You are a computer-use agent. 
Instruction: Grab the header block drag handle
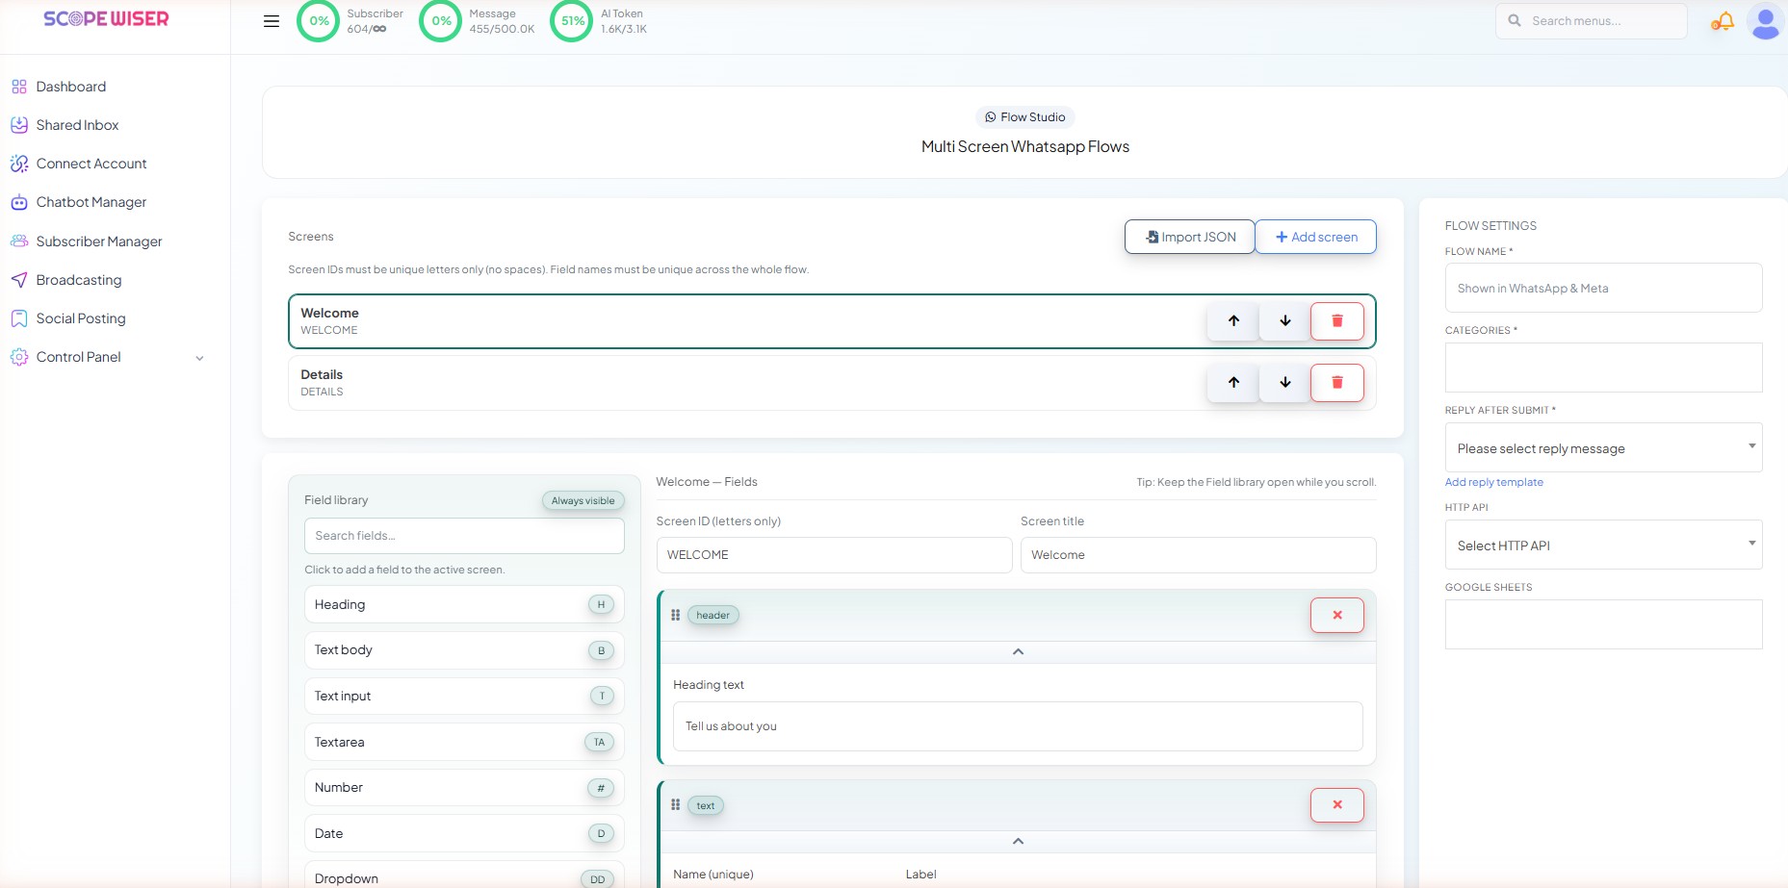[x=676, y=616]
